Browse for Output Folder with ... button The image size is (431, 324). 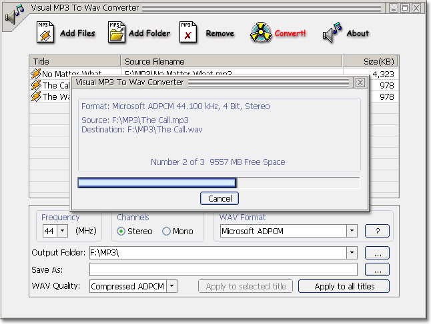tap(377, 252)
